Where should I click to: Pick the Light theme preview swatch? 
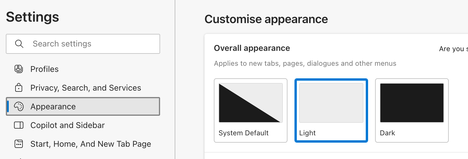click(x=331, y=103)
